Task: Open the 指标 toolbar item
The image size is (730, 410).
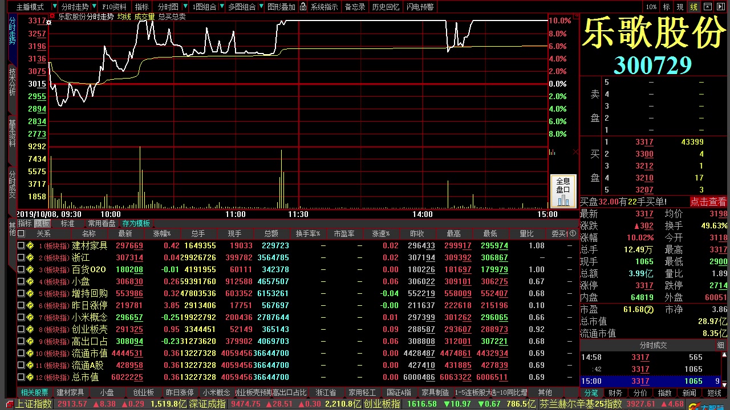Action: point(141,7)
